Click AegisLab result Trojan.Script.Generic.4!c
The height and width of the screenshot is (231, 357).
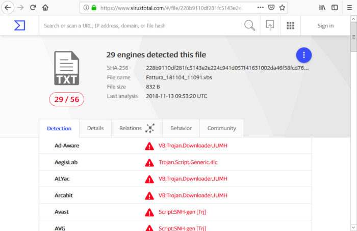(x=188, y=162)
